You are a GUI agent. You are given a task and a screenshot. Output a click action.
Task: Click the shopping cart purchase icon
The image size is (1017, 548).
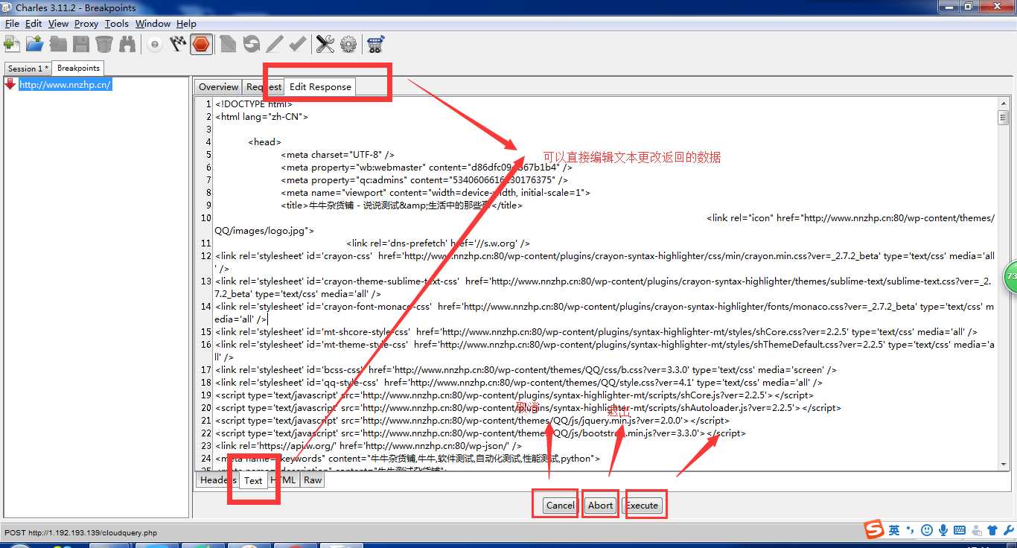pyautogui.click(x=376, y=44)
